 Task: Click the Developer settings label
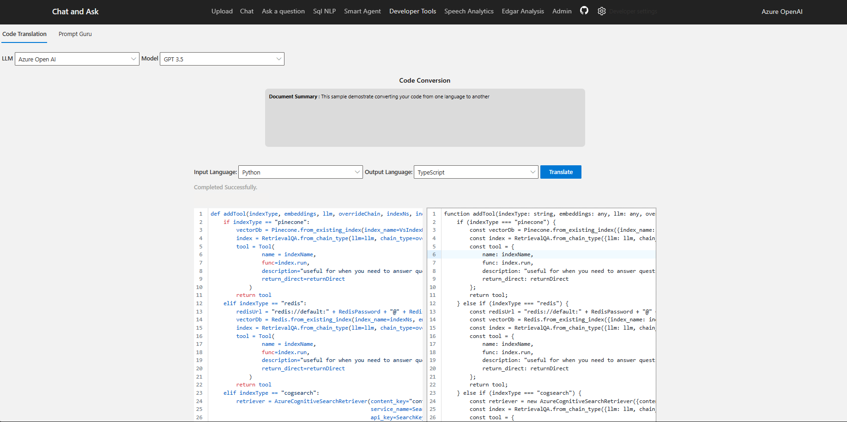[633, 12]
